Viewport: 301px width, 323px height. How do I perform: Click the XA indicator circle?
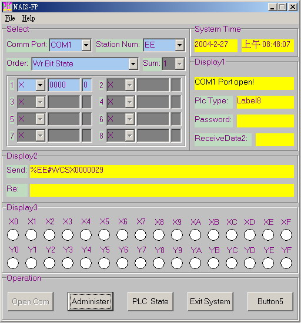click(195, 235)
